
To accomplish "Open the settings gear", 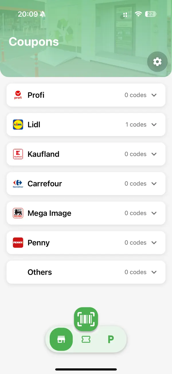I will pyautogui.click(x=157, y=62).
